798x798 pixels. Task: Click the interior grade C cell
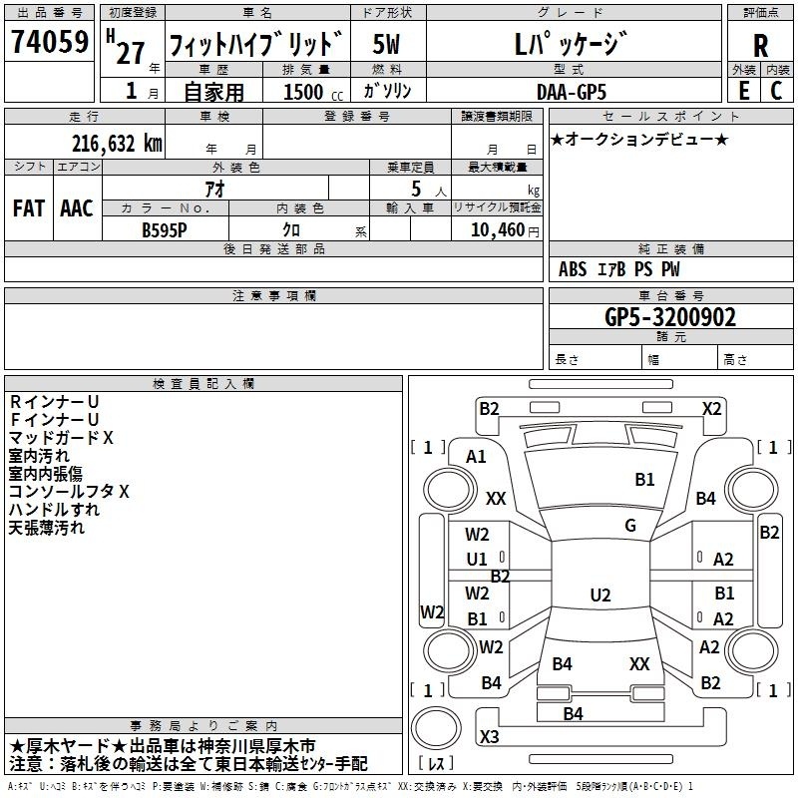tap(777, 90)
